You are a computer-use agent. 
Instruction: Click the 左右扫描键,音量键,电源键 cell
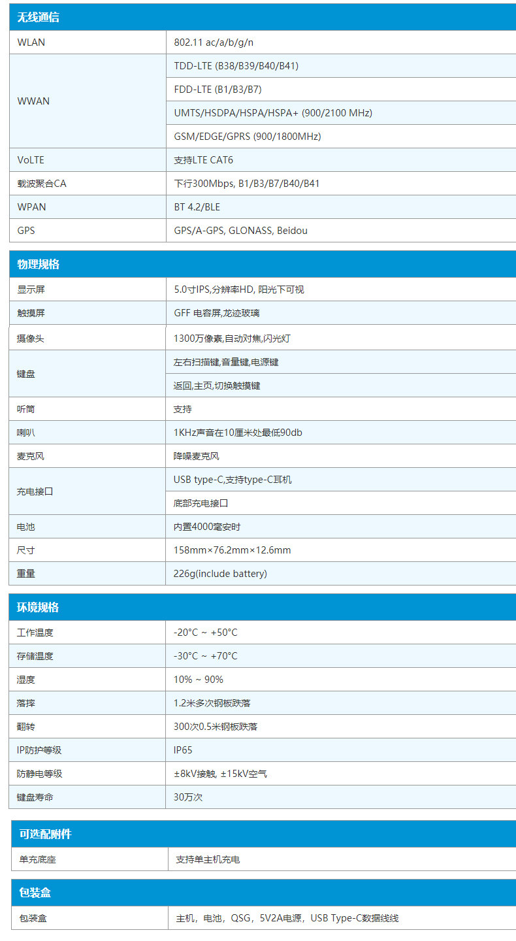(341, 362)
